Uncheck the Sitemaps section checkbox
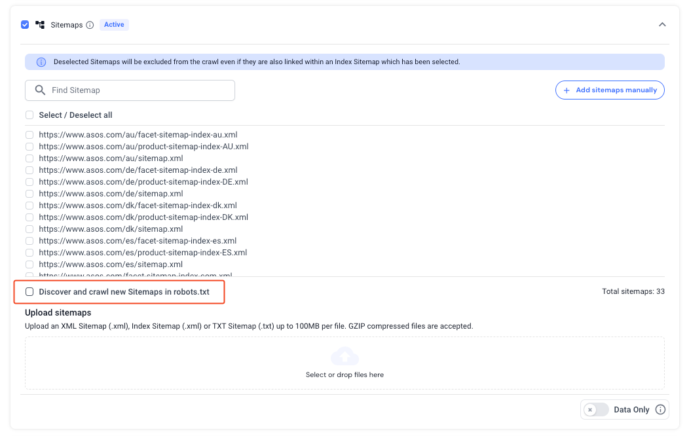689x436 pixels. click(25, 25)
